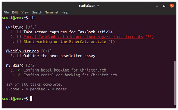Click checkbox for Take screen captures task
Viewport: 178px width, 110px height.
(19, 32)
